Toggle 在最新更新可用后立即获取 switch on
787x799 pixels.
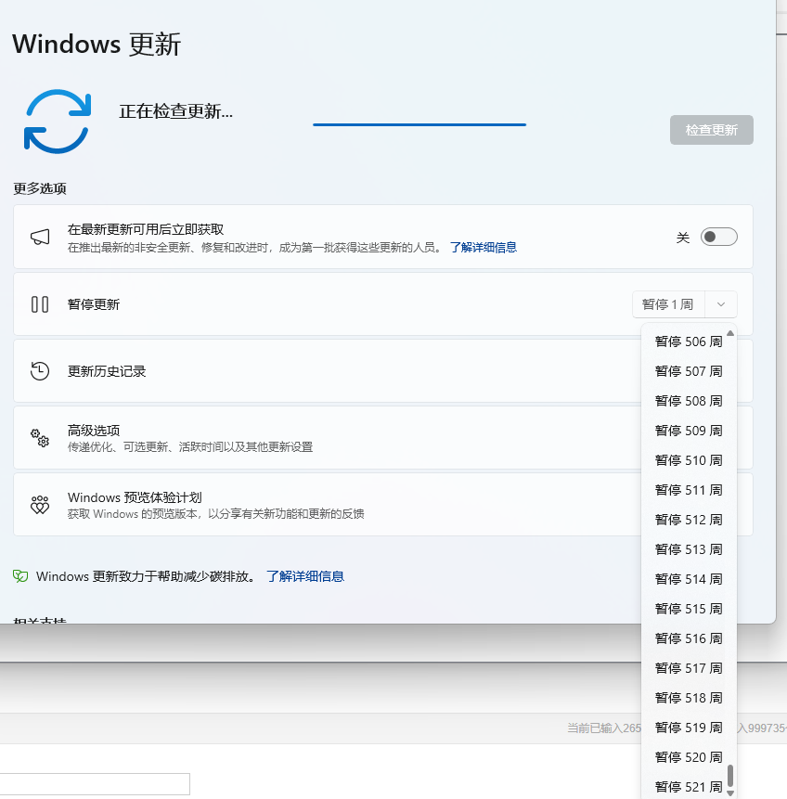[x=718, y=238]
